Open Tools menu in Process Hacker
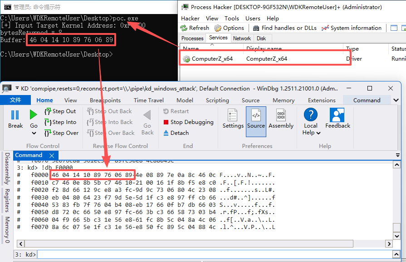This screenshot has height=262, width=406. pos(232,19)
